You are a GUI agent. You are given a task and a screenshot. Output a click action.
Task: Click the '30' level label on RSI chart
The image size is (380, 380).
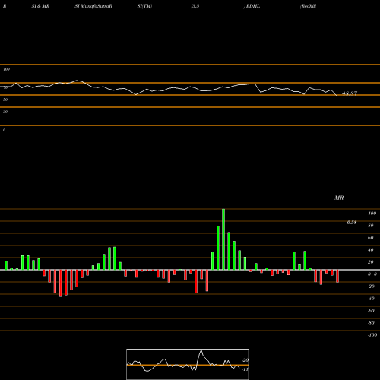tap(5, 112)
